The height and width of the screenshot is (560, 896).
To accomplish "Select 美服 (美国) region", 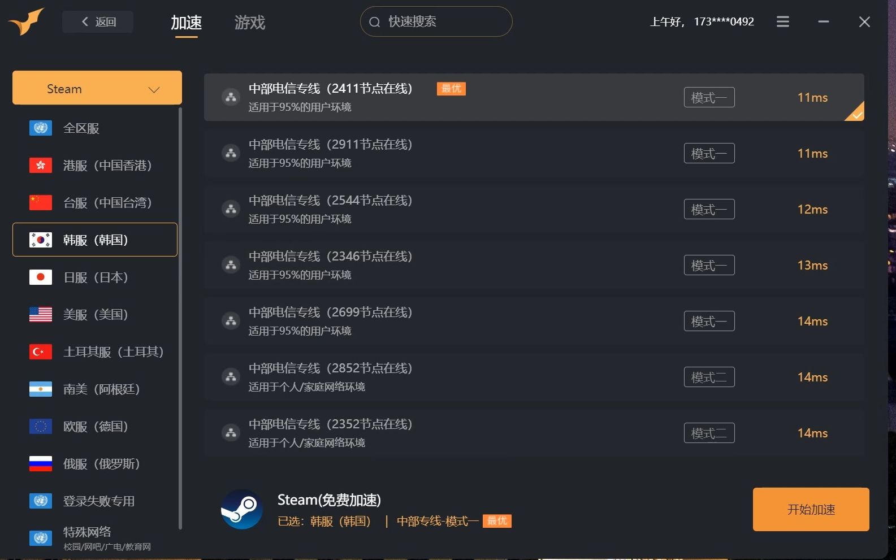I will (x=95, y=314).
